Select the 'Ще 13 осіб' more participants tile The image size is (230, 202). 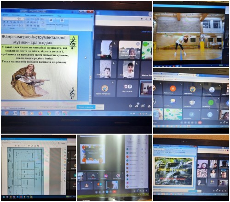click(x=127, y=88)
